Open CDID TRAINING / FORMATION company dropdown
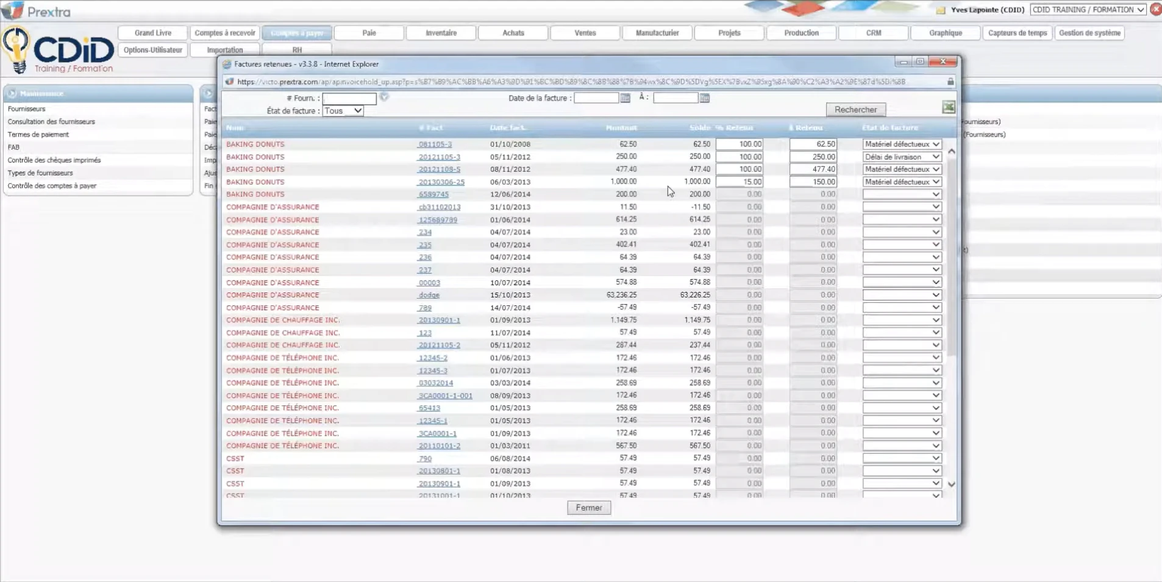This screenshot has height=582, width=1162. coord(1088,10)
